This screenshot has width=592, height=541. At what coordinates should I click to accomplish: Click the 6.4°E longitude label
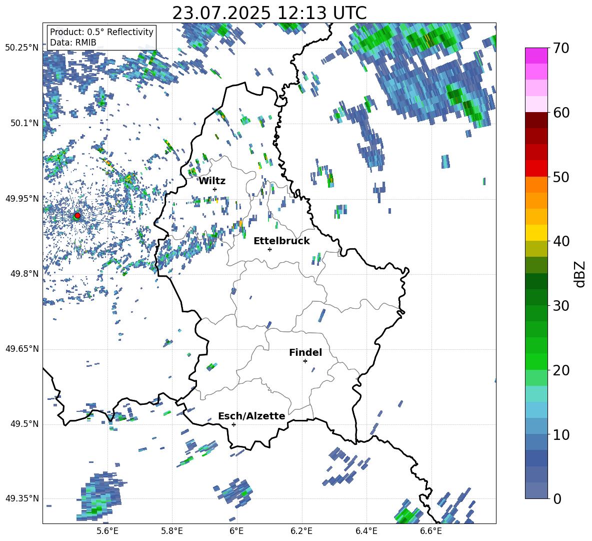[366, 531]
